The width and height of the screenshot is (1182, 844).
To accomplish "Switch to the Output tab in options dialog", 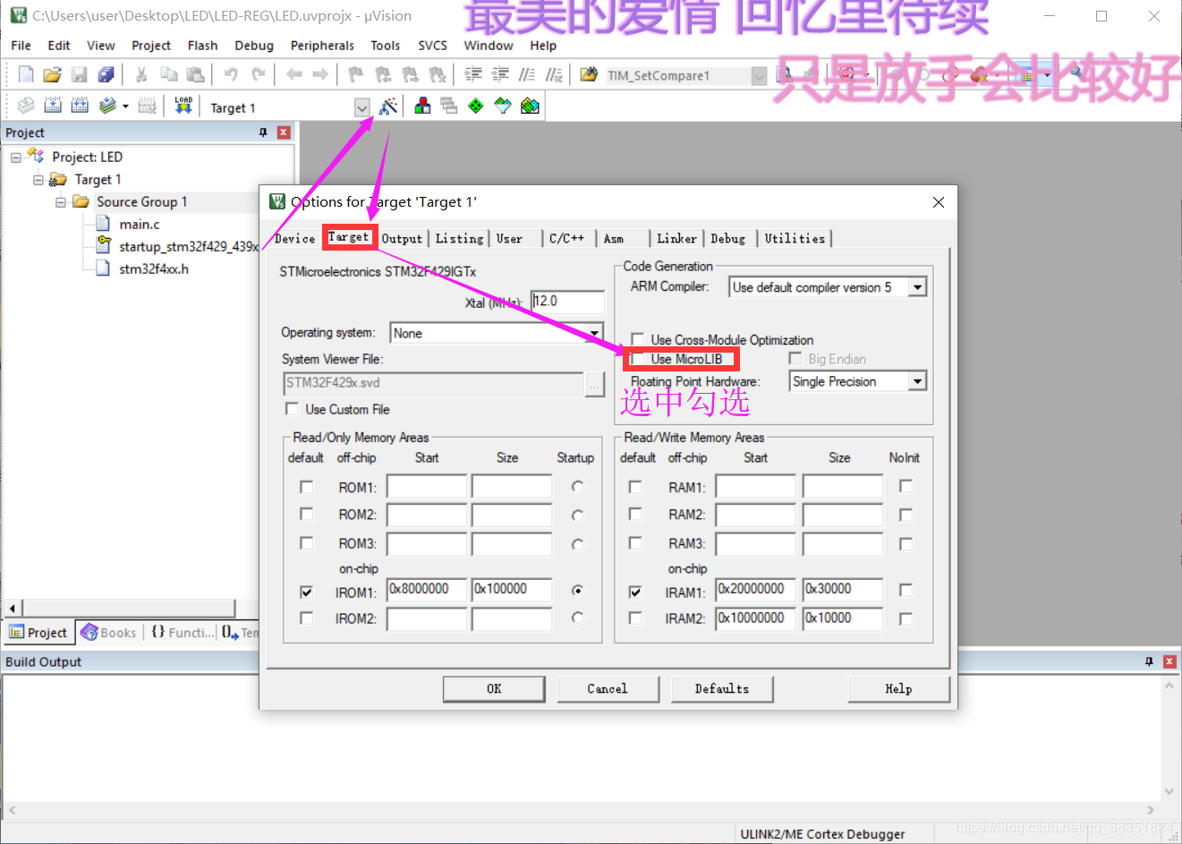I will (402, 239).
